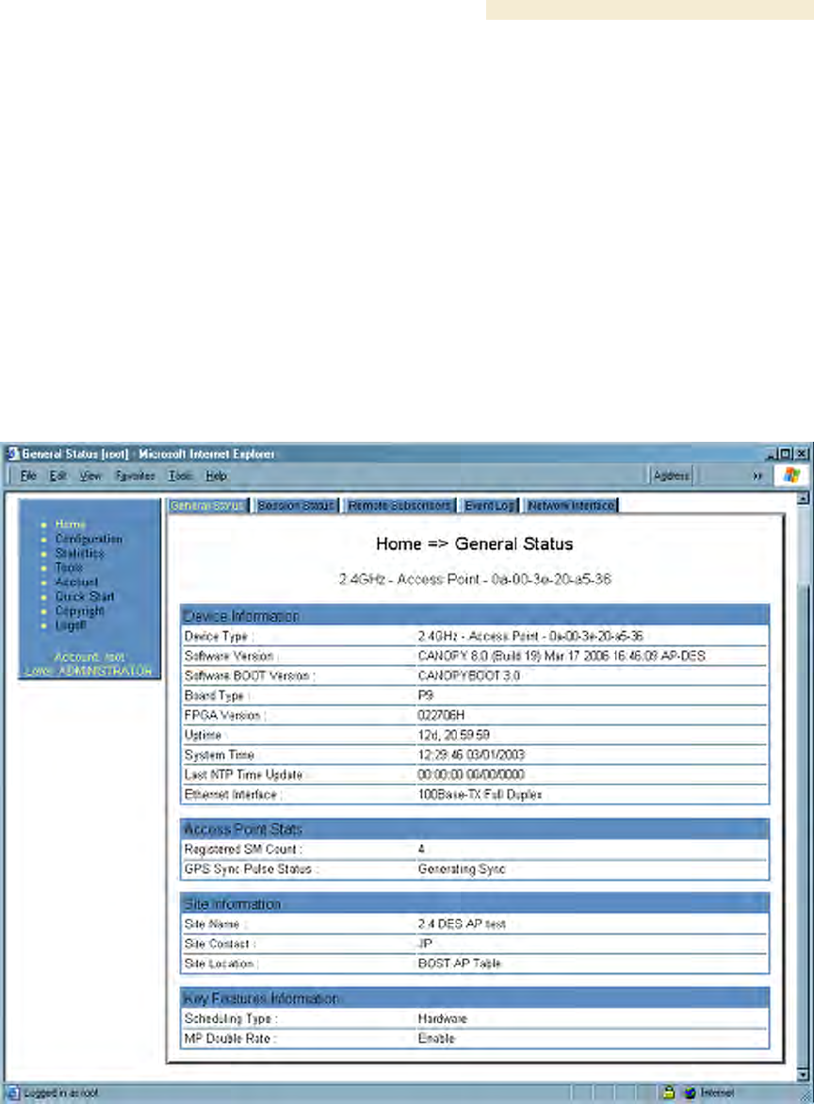Click the Site Name value text
Viewport: 814px width, 1104px height.
462,924
